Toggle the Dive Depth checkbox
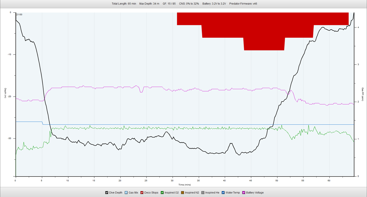The height and width of the screenshot is (197, 367). click(x=107, y=193)
